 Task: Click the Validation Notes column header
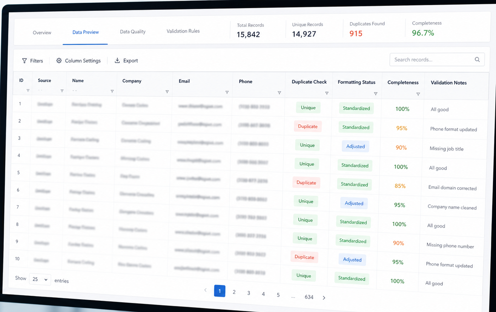tap(448, 83)
